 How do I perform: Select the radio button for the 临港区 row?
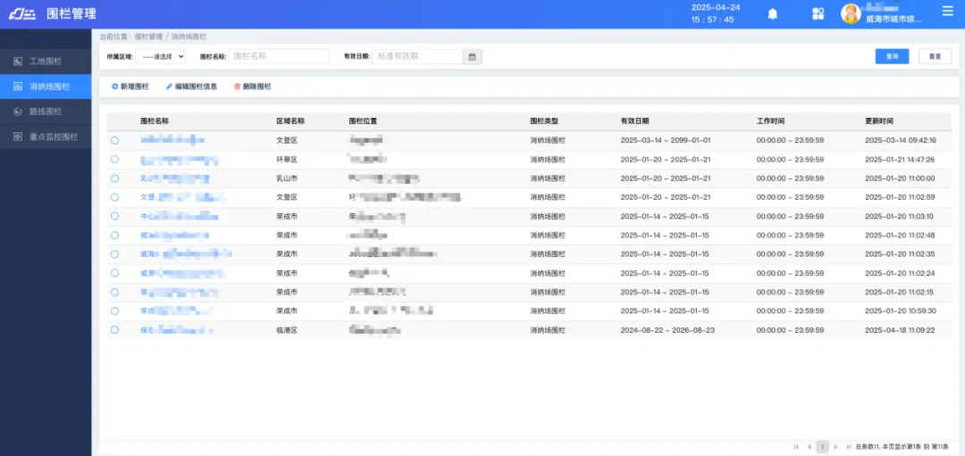114,330
